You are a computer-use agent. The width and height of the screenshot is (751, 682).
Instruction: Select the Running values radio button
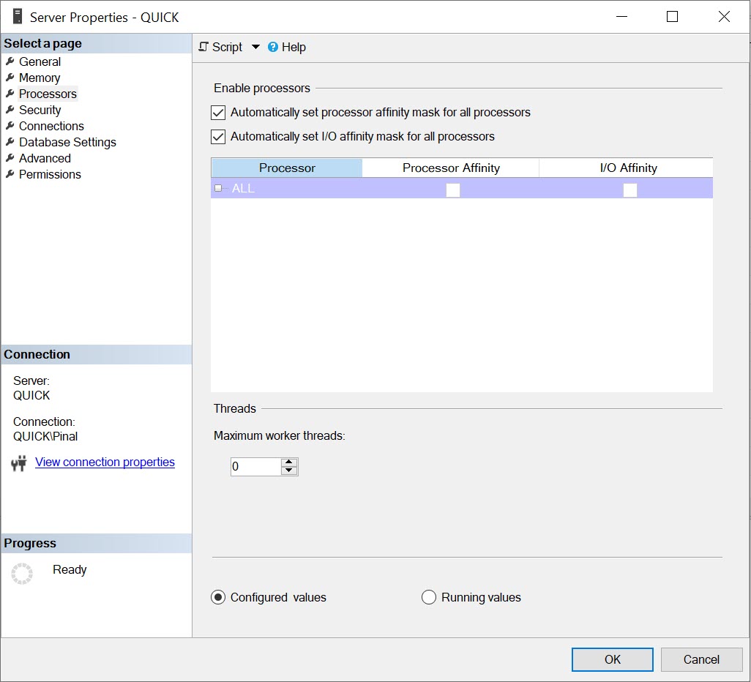point(429,597)
